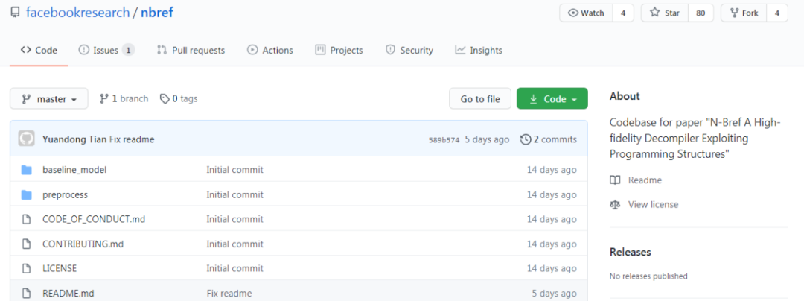Viewport: 804px width, 301px height.
Task: Open the README.md file
Action: coord(68,293)
